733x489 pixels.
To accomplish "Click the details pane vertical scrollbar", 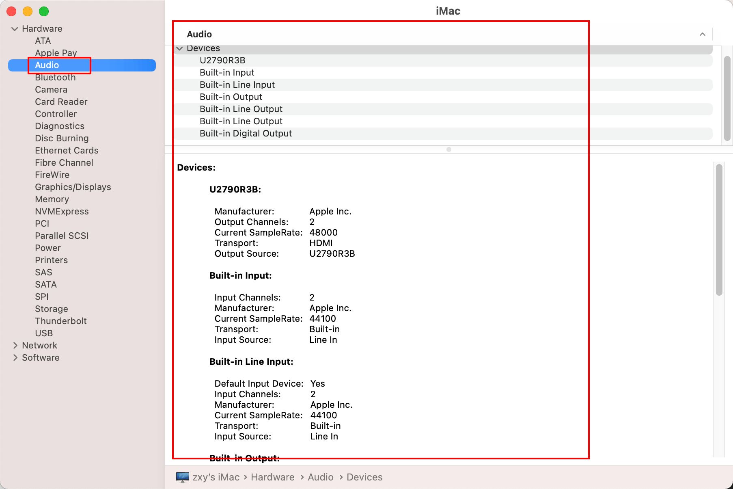I will (719, 229).
